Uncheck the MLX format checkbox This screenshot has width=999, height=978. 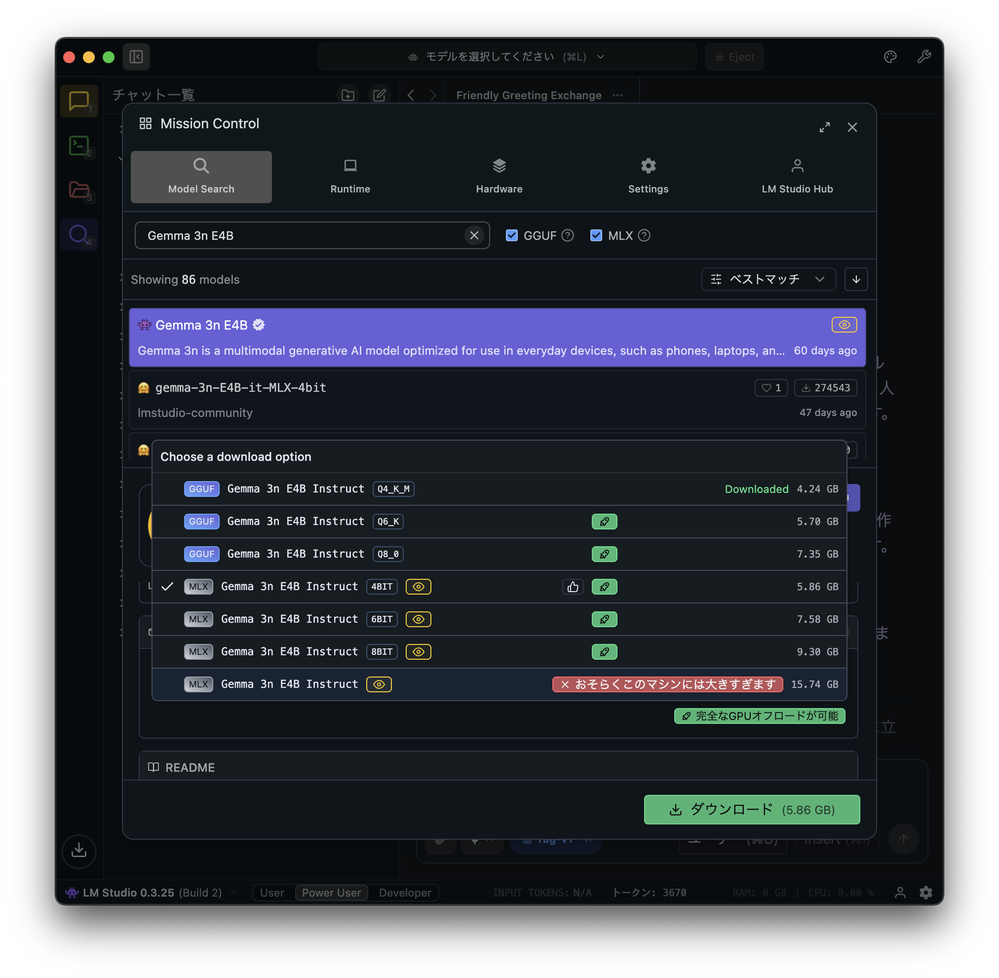(x=596, y=235)
